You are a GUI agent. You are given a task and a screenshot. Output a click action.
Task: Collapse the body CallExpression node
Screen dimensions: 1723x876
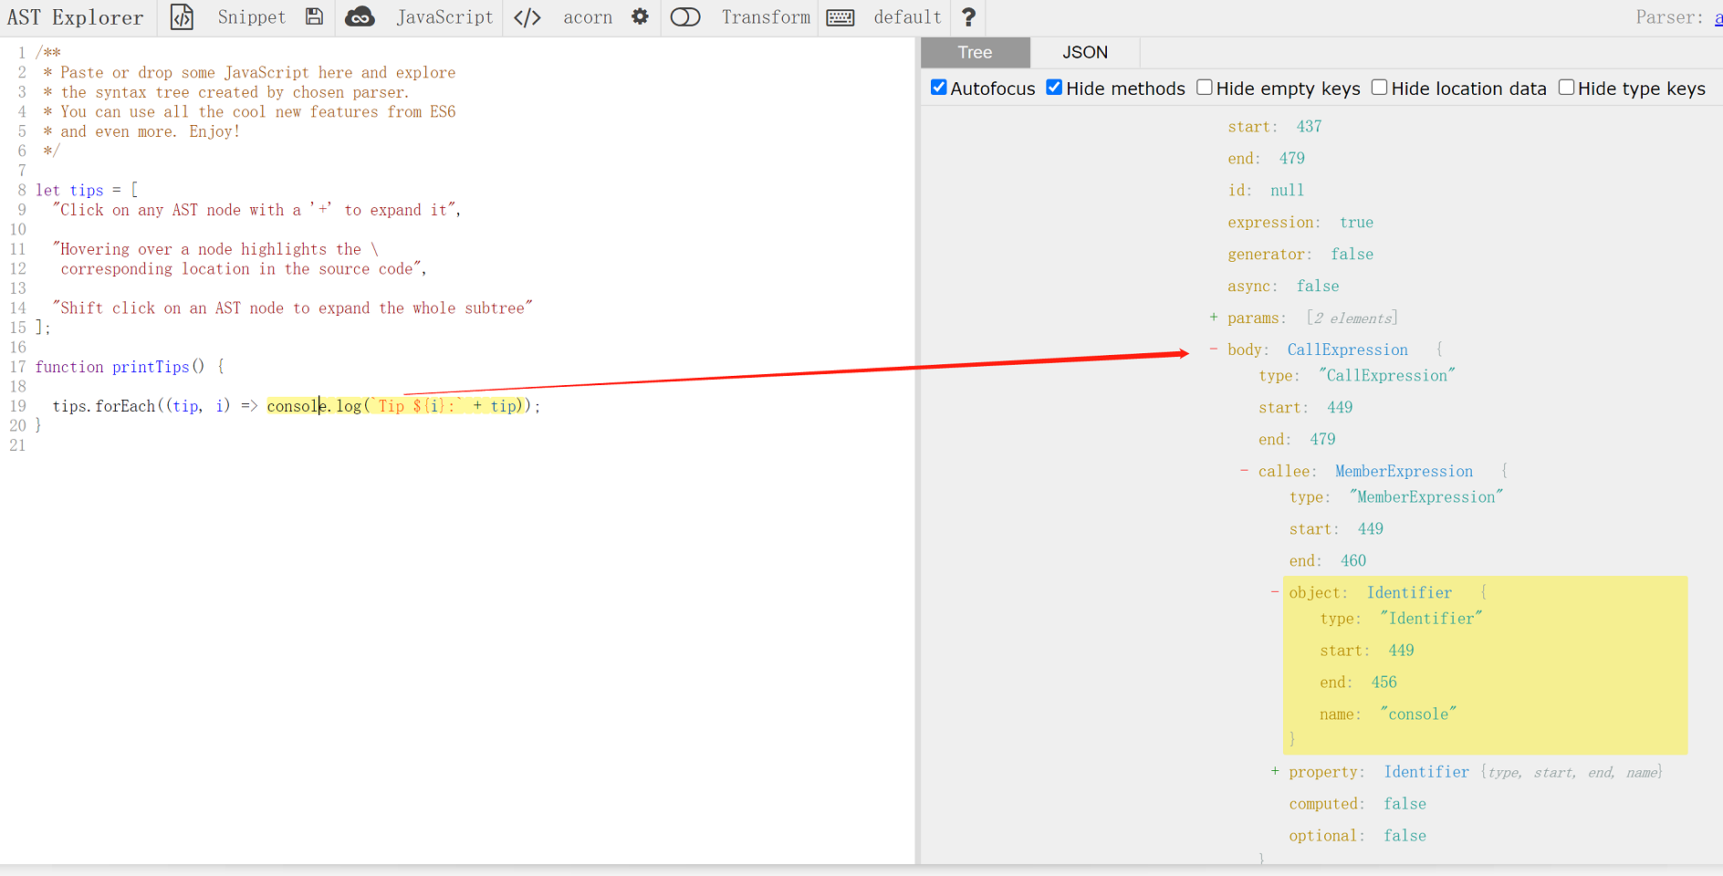(1214, 349)
